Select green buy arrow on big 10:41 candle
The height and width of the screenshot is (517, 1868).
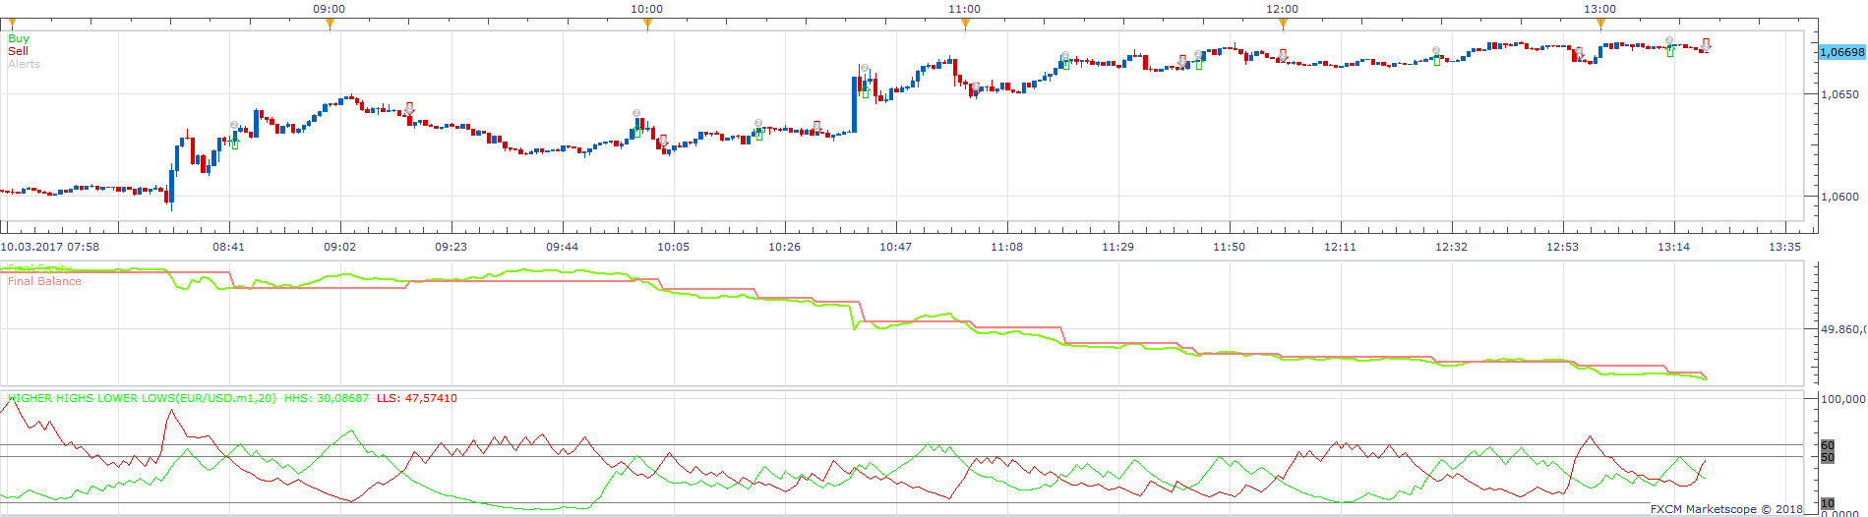865,91
